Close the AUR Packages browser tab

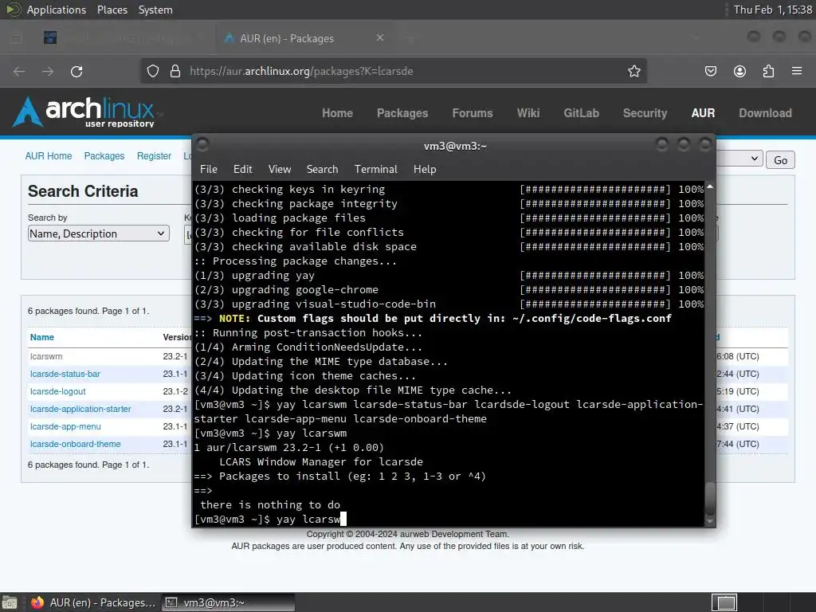380,38
